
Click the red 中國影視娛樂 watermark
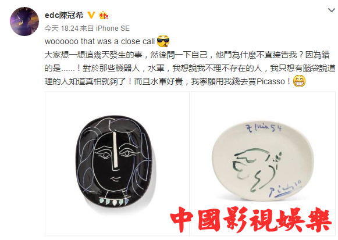(251, 220)
